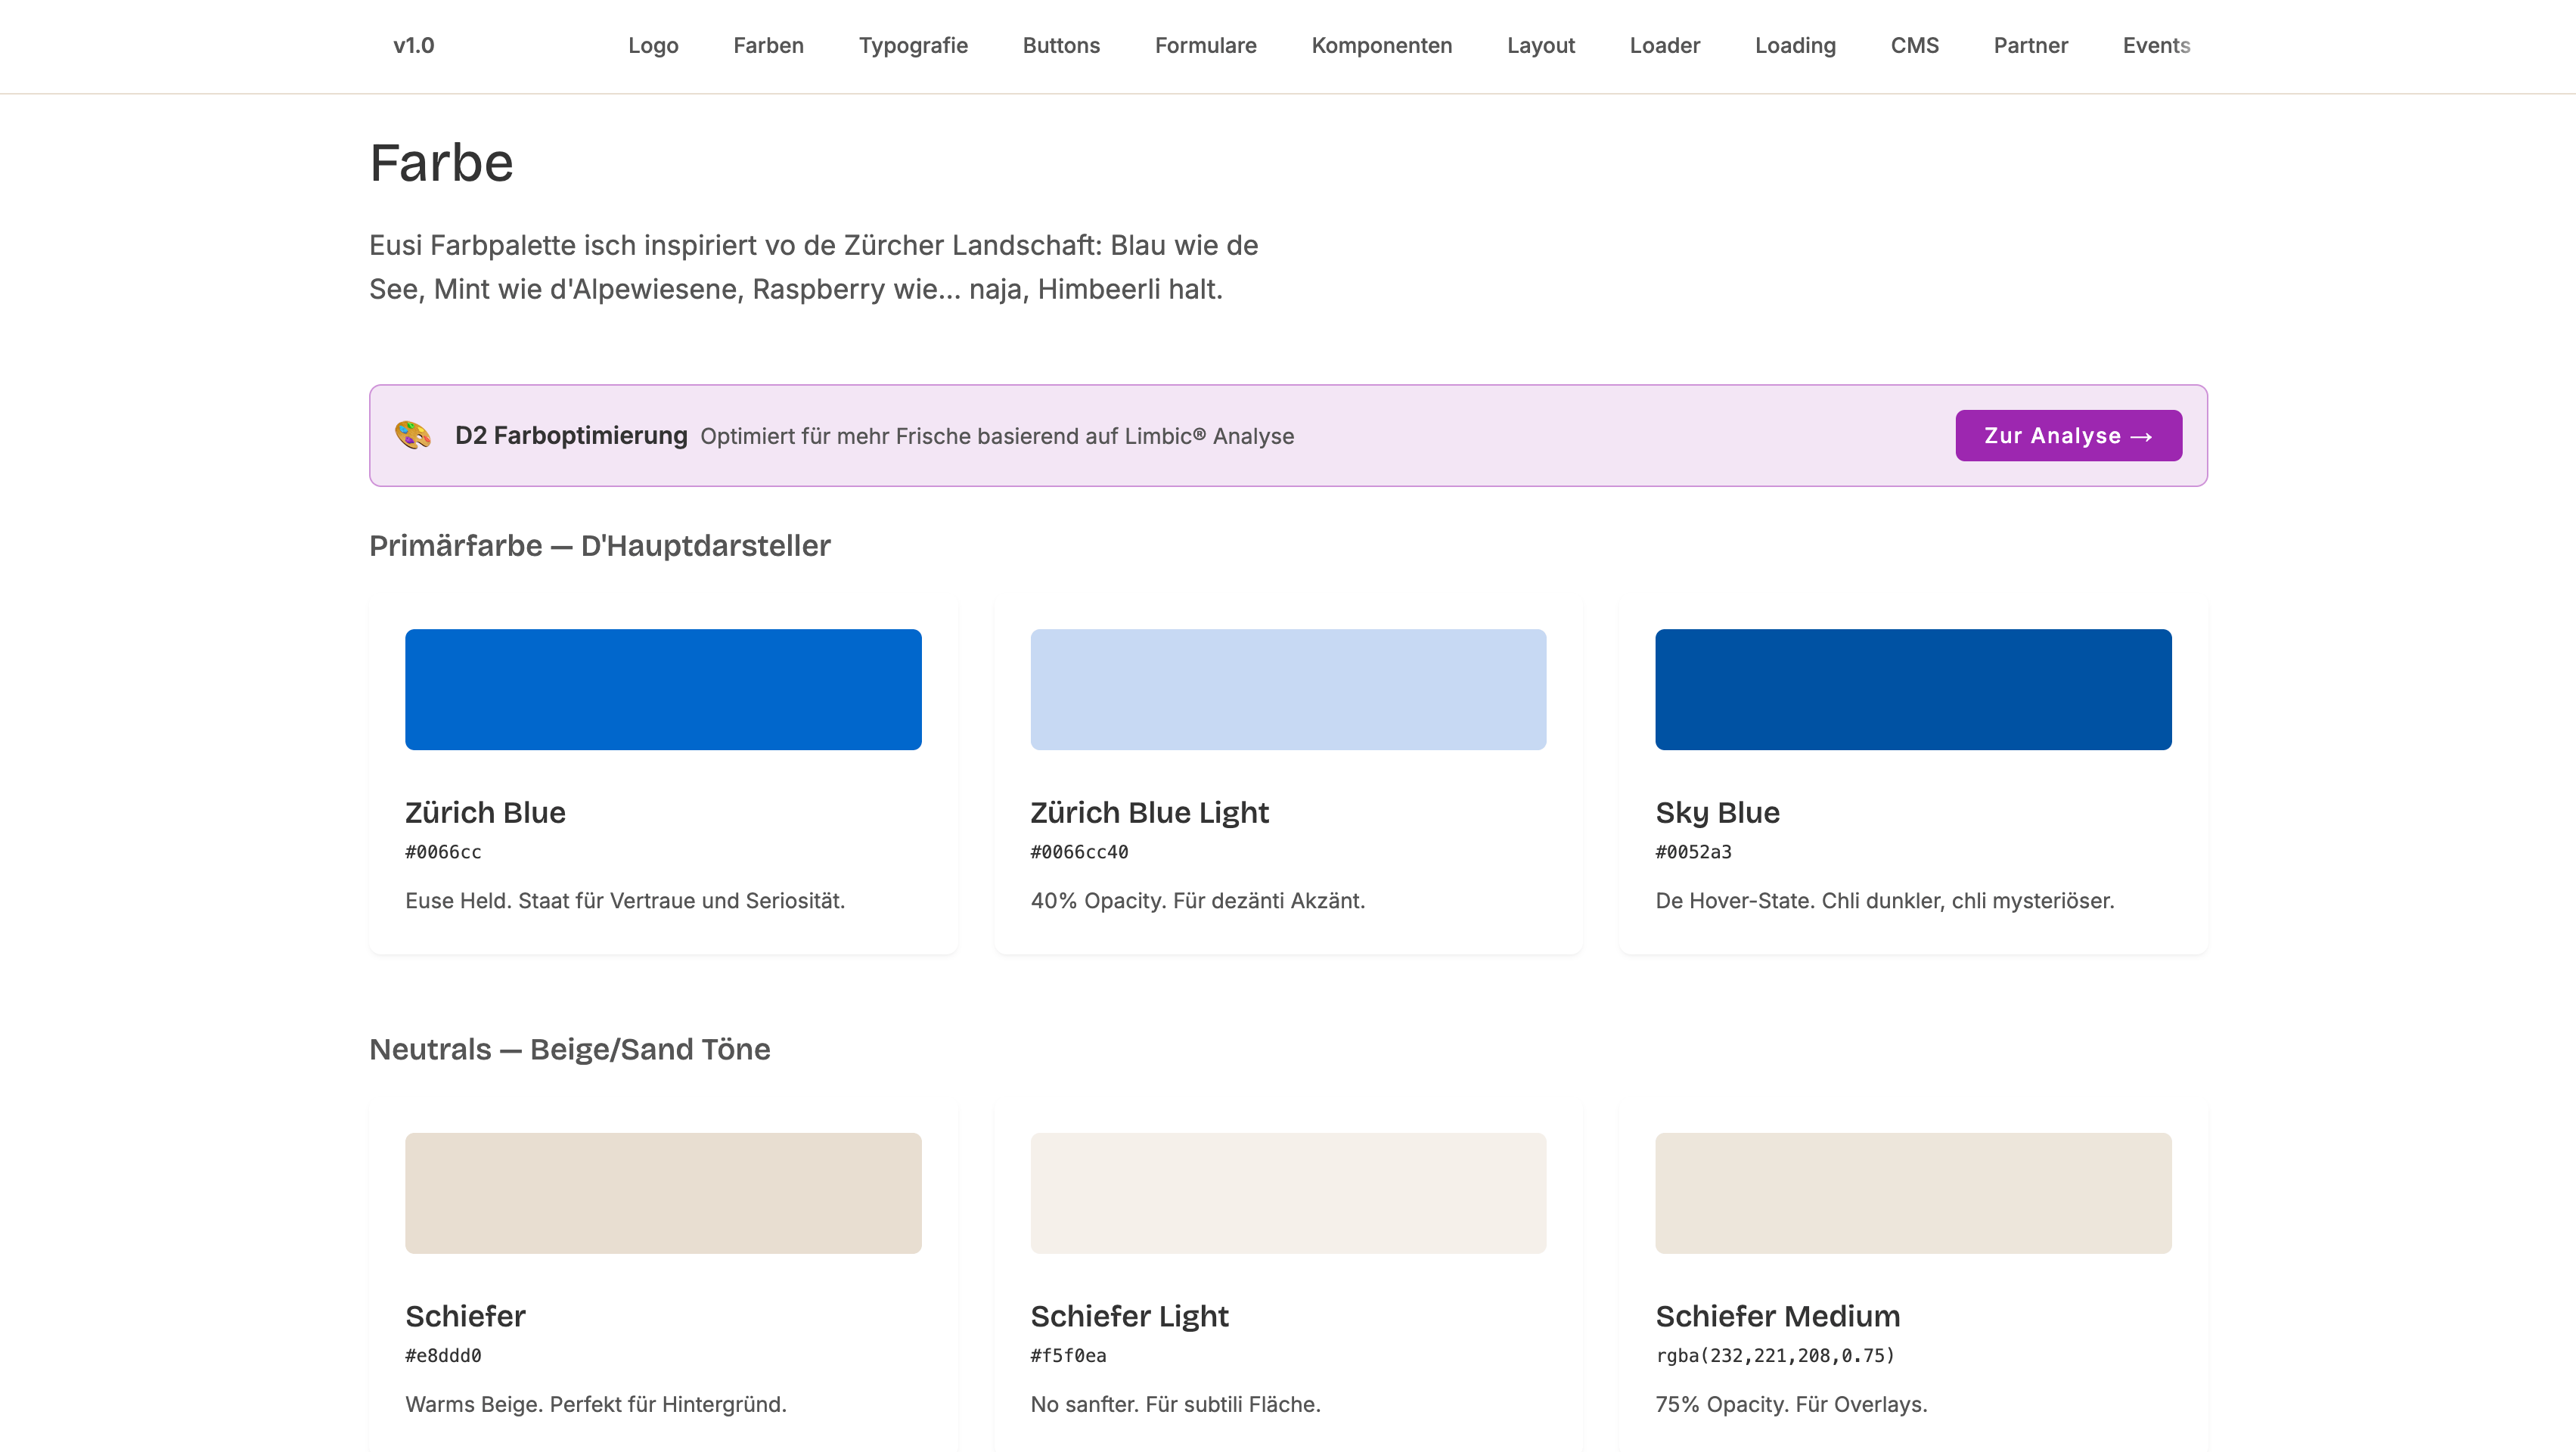The width and height of the screenshot is (2576, 1452).
Task: Click the Schiefer beige swatch
Action: [x=662, y=1193]
